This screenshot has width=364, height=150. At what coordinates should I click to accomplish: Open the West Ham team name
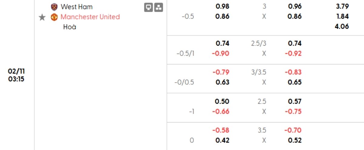(x=76, y=7)
